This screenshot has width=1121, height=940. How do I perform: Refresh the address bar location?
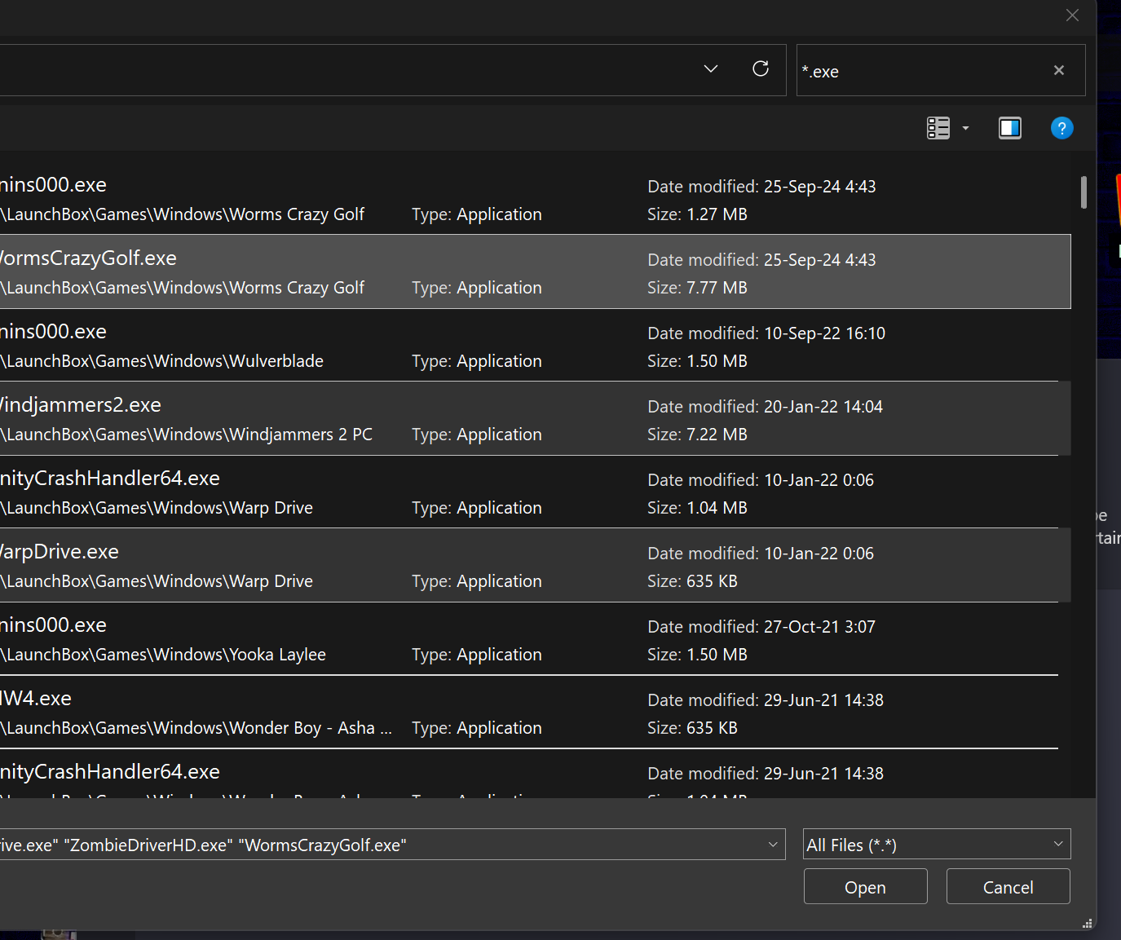pos(760,69)
